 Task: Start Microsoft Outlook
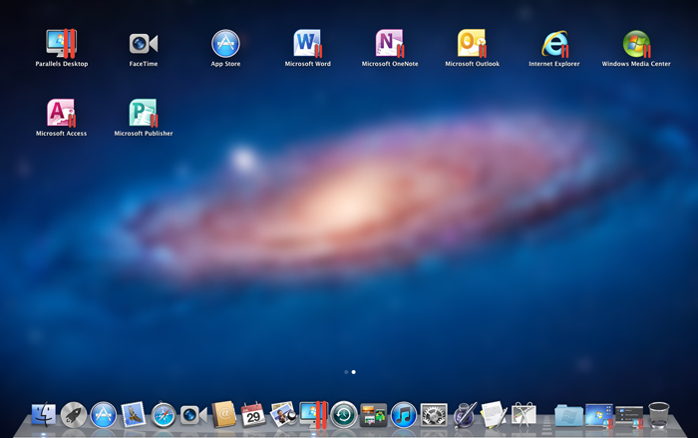tap(472, 44)
